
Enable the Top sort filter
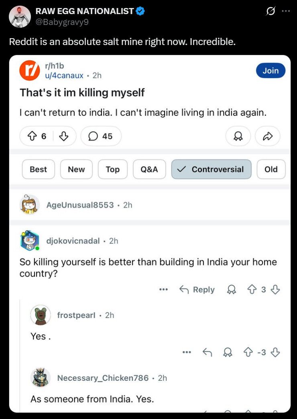coord(113,169)
